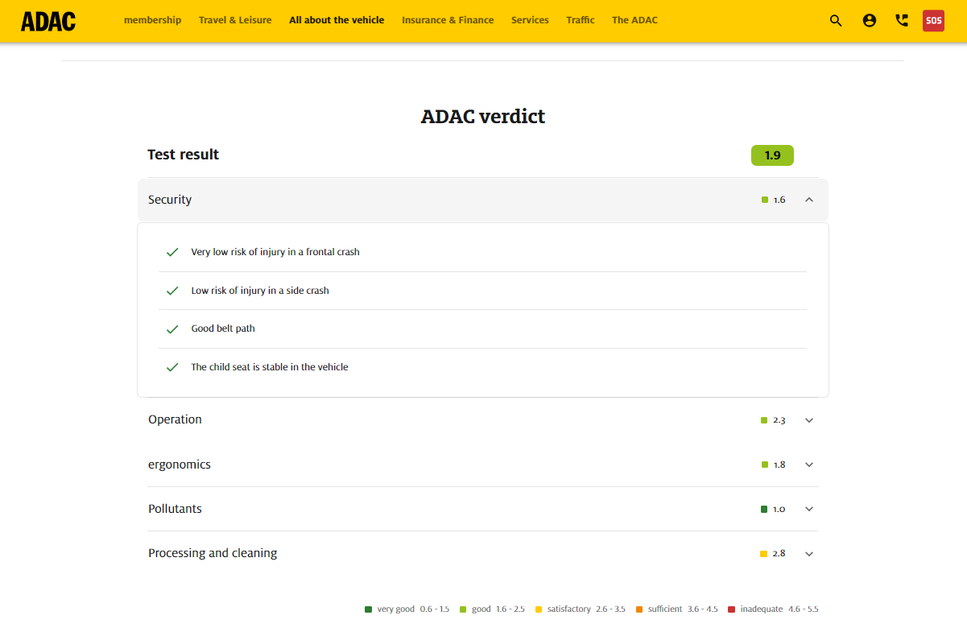This screenshot has width=967, height=632.
Task: Click checkmark beside frontal crash result
Action: 172,252
